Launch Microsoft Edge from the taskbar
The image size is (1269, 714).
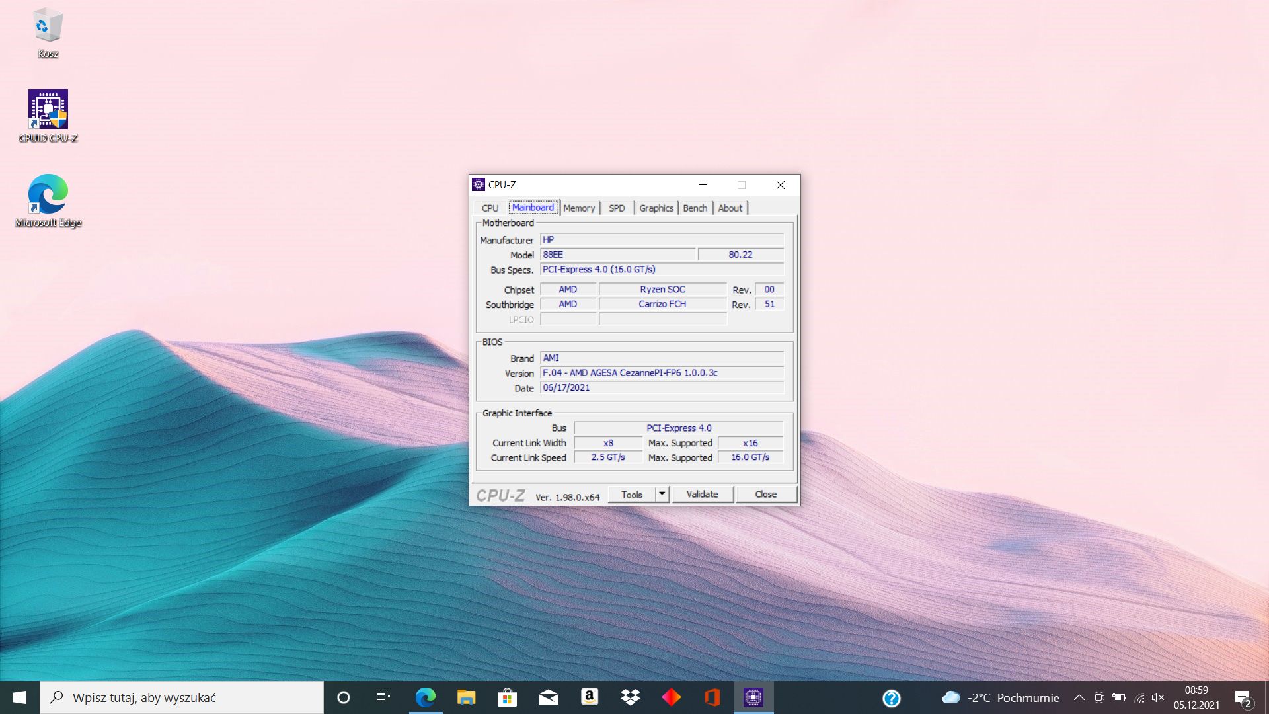(x=425, y=697)
